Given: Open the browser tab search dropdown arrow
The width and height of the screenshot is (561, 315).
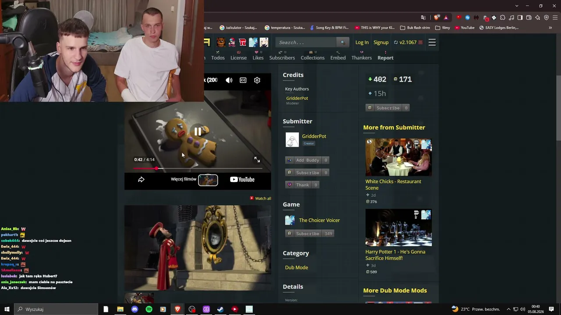Looking at the screenshot, I should click(517, 6).
